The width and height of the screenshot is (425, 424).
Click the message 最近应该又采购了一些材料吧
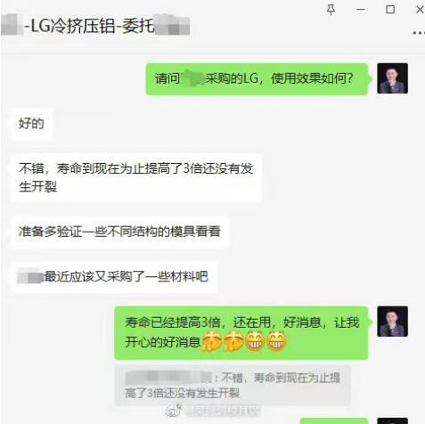[x=114, y=277]
